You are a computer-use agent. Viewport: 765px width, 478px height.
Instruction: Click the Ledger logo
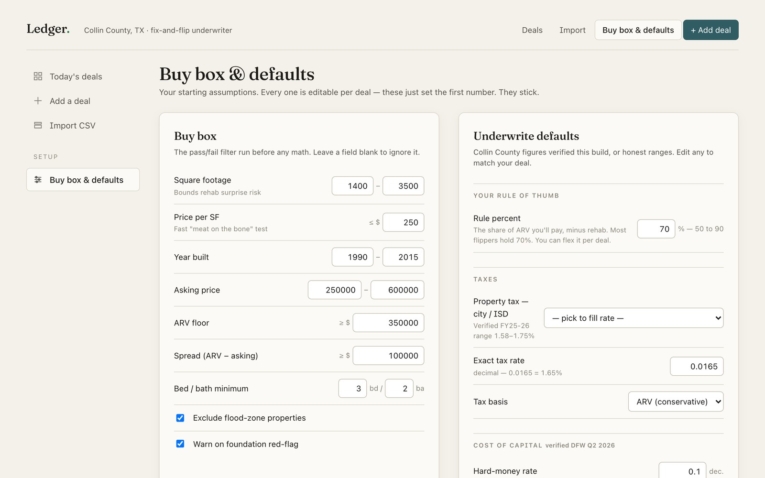(48, 29)
